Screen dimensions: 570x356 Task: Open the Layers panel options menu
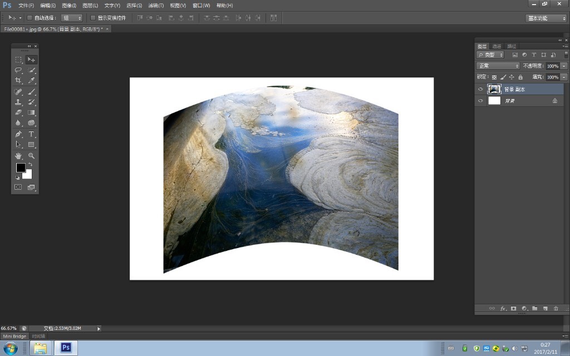point(565,46)
